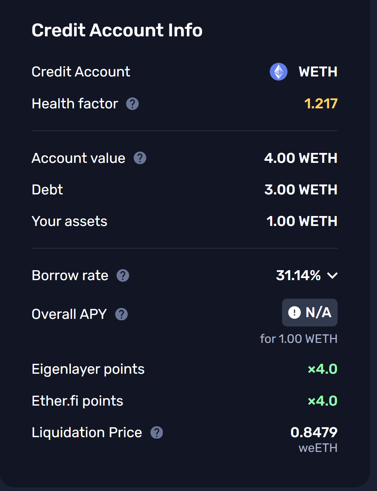Image resolution: width=377 pixels, height=491 pixels.
Task: Click the Ether.fi points ×4.0 multiplier
Action: point(322,401)
